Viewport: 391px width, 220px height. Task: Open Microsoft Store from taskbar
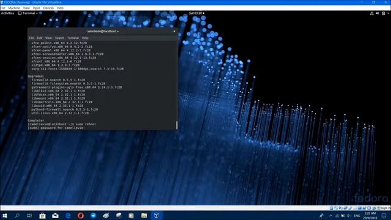pos(42,216)
